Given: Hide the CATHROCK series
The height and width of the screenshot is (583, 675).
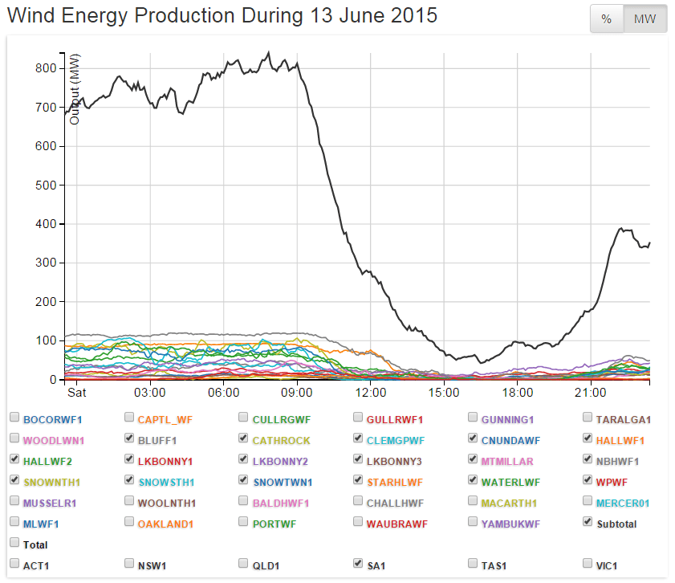Looking at the screenshot, I should [244, 438].
